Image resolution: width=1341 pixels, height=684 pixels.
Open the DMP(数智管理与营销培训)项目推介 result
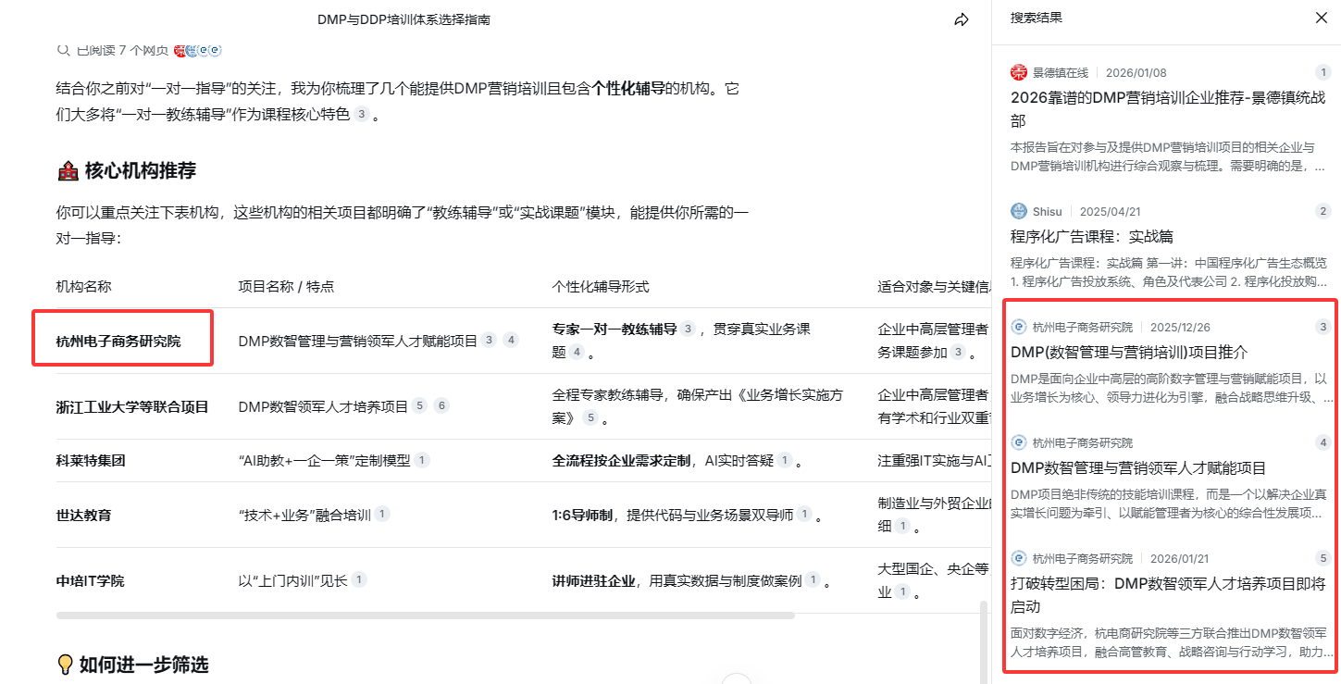coord(1129,352)
